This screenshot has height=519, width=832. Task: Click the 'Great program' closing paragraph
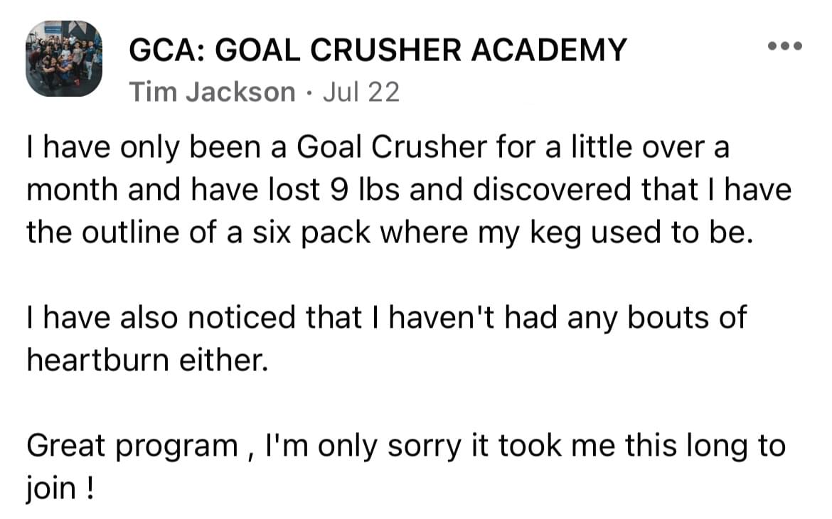click(x=407, y=466)
